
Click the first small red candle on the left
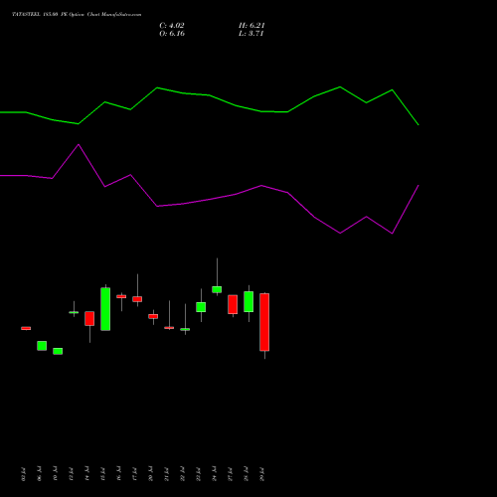point(26,328)
